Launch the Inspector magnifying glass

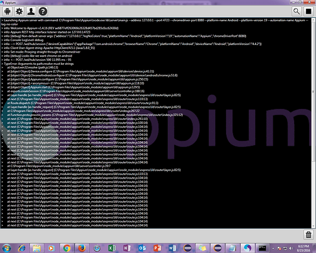click(x=297, y=11)
